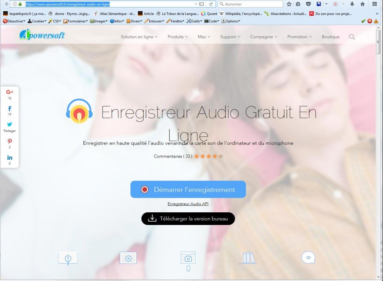Open the site information 'i' icon
The image size is (383, 281).
pyautogui.click(x=15, y=4)
